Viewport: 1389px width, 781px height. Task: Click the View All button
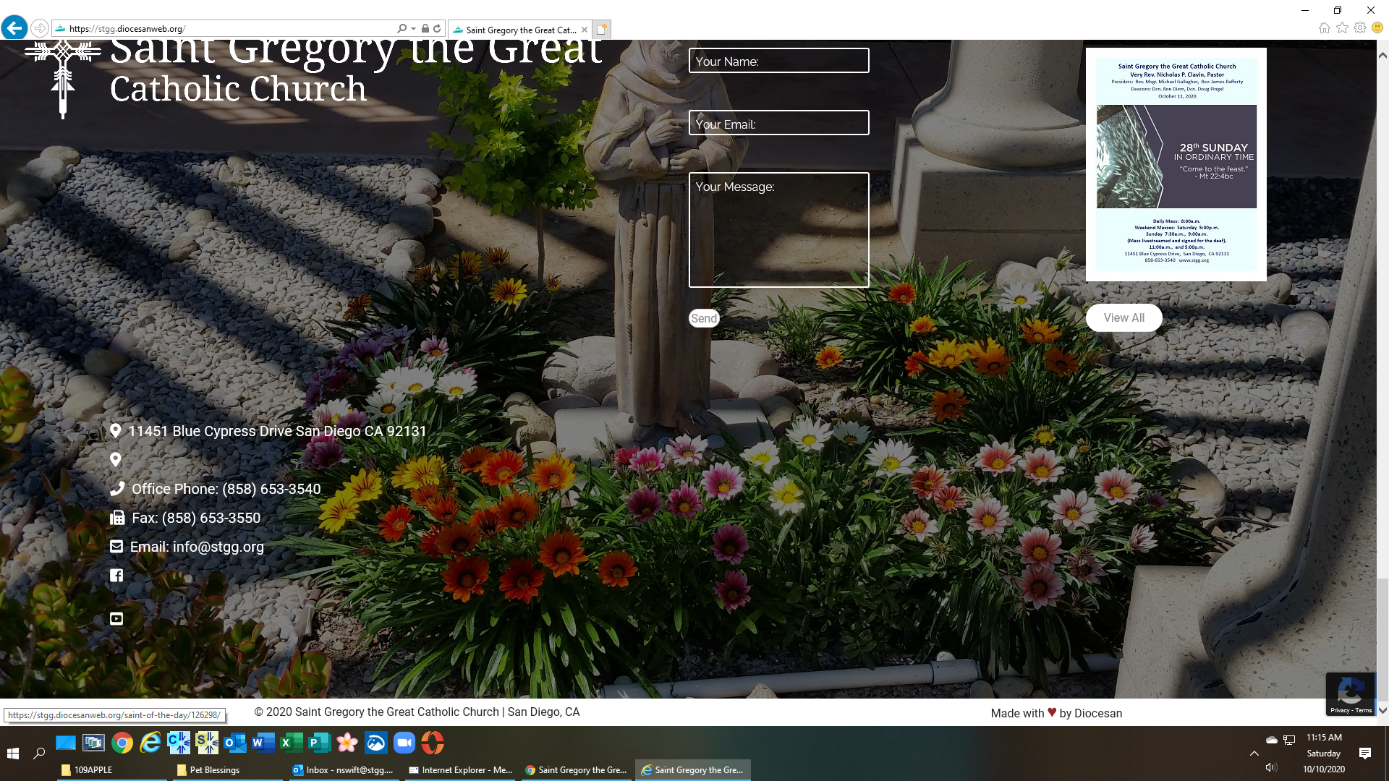[x=1123, y=317]
